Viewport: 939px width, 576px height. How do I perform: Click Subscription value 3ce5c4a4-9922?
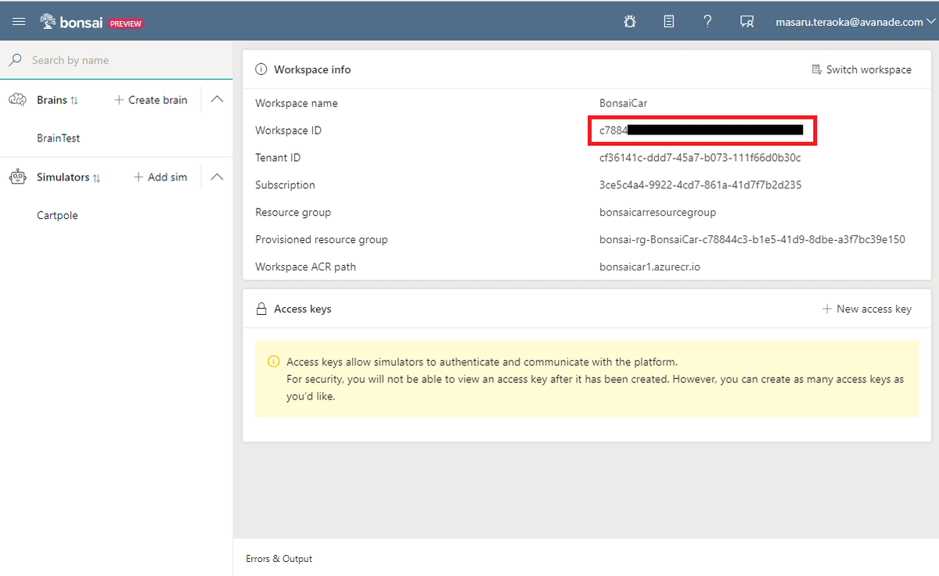point(700,185)
